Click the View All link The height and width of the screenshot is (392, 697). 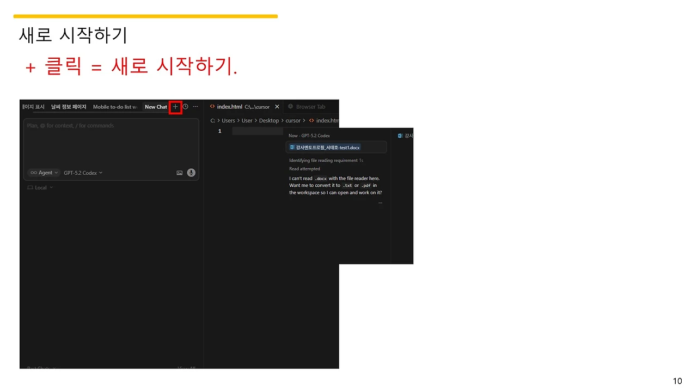click(185, 368)
